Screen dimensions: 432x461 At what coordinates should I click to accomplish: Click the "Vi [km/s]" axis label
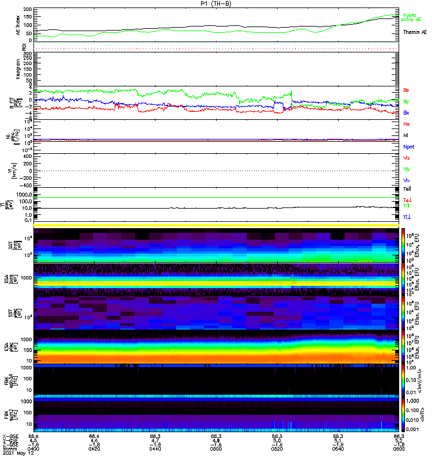point(13,171)
